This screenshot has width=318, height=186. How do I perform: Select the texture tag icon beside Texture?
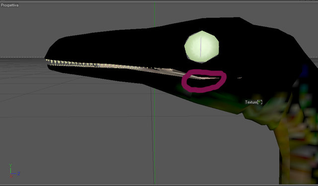(259, 102)
